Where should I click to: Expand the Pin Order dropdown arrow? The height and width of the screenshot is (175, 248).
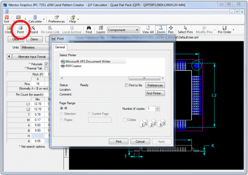click(234, 29)
